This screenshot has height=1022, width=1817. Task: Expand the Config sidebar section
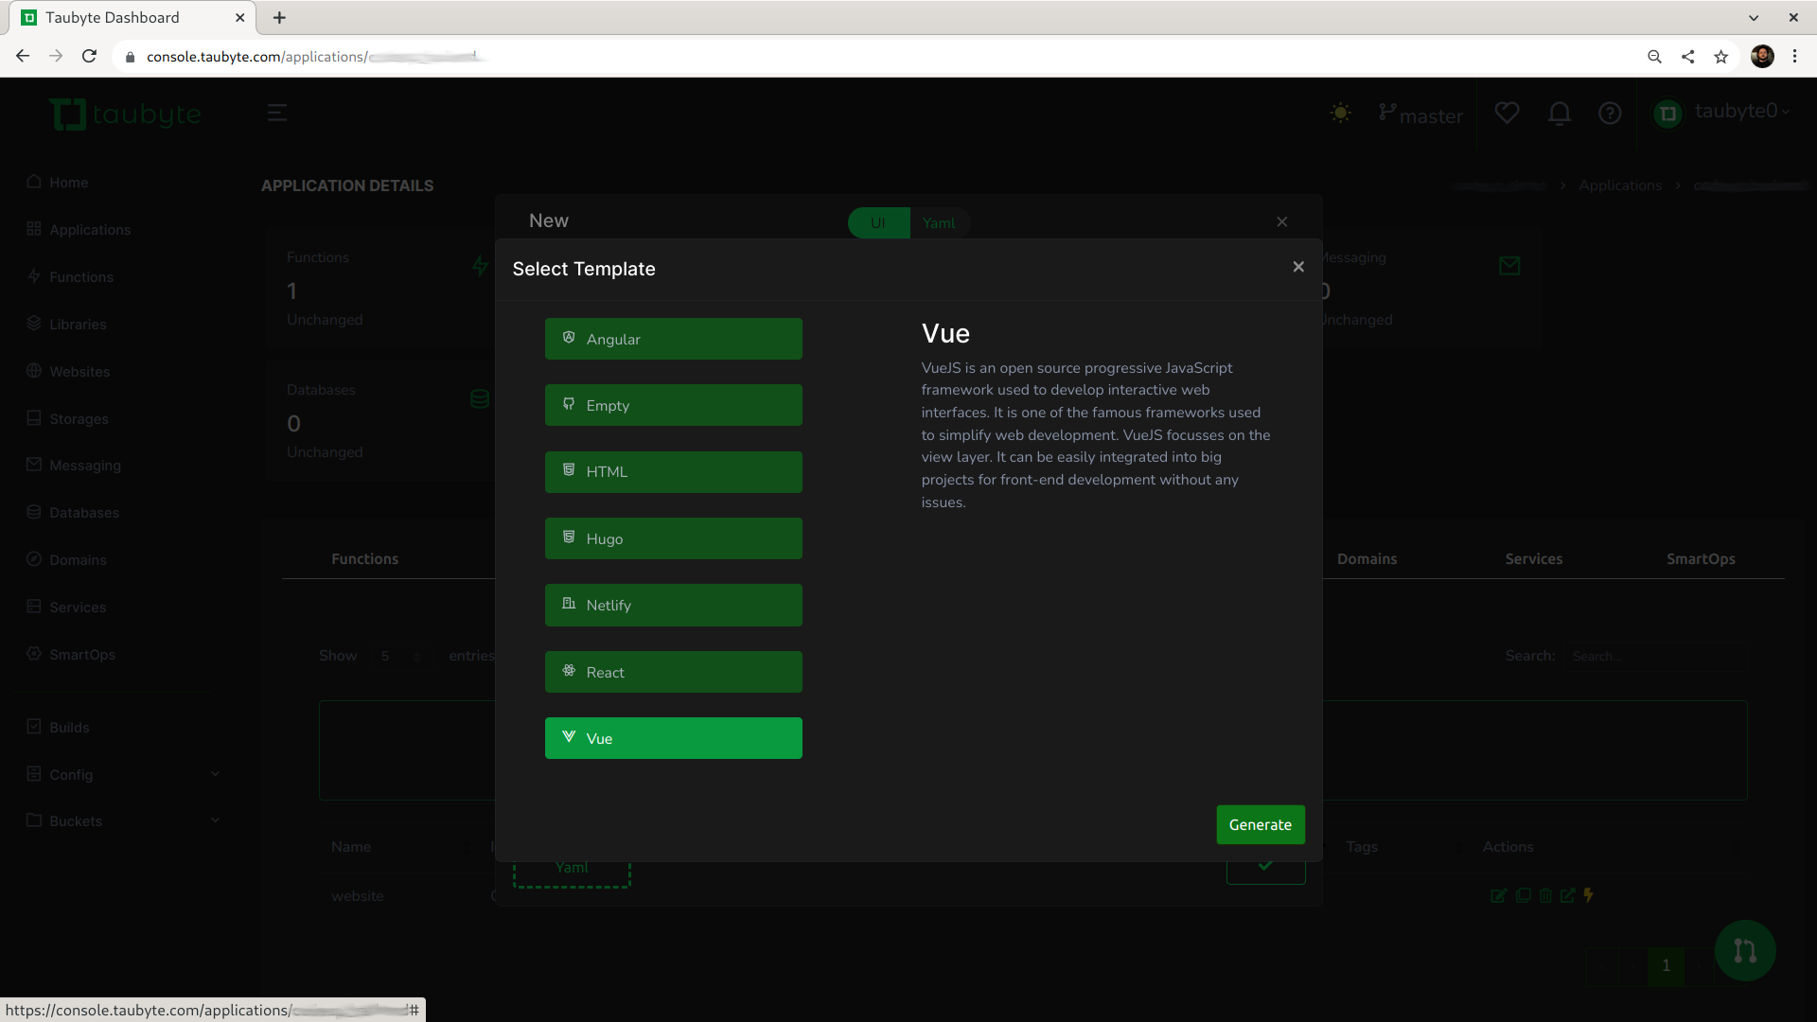coord(123,775)
